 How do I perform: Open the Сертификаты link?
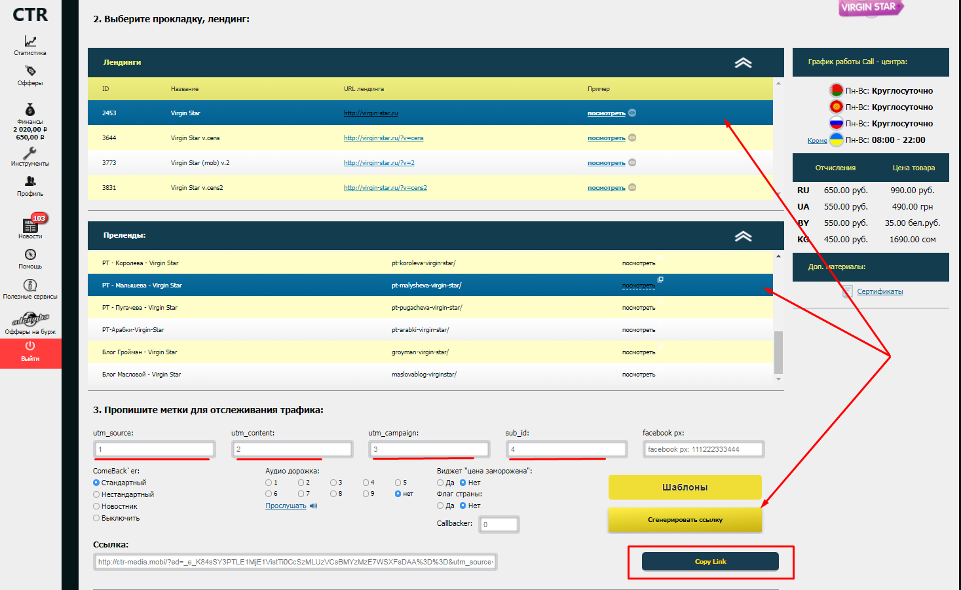[x=880, y=291]
